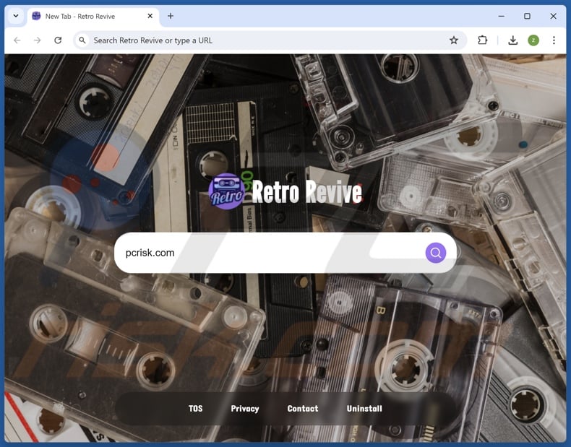Open the TOS link
This screenshot has width=571, height=447.
pos(196,409)
